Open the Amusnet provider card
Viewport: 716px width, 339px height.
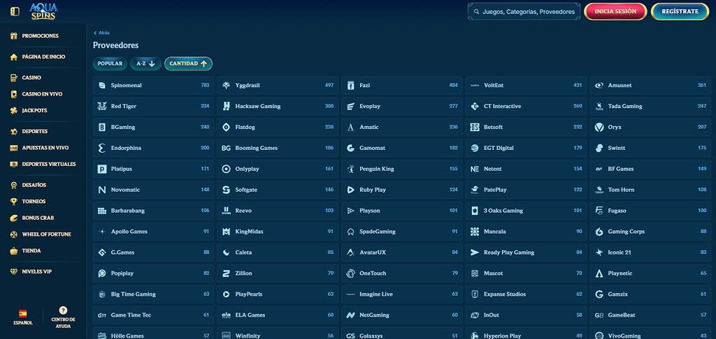click(x=650, y=86)
